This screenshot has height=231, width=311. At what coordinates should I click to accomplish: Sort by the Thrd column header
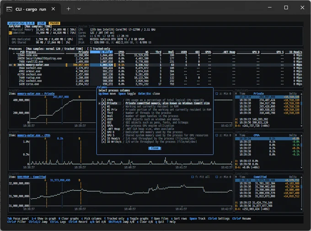click(x=158, y=52)
